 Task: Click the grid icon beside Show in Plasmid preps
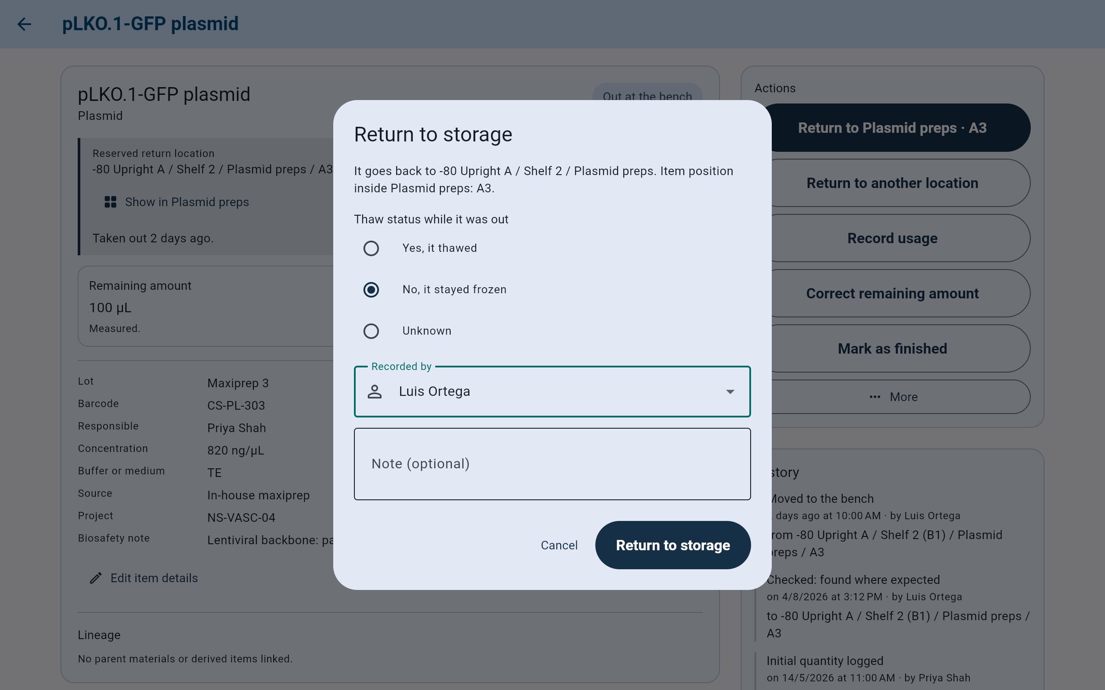pyautogui.click(x=110, y=202)
